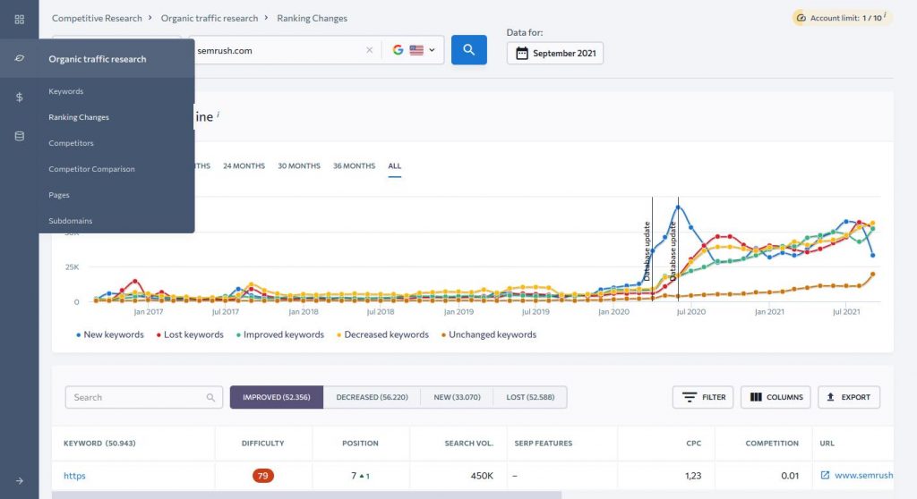917x499 pixels.
Task: Toggle Improved keywords legend series
Action: pos(280,334)
